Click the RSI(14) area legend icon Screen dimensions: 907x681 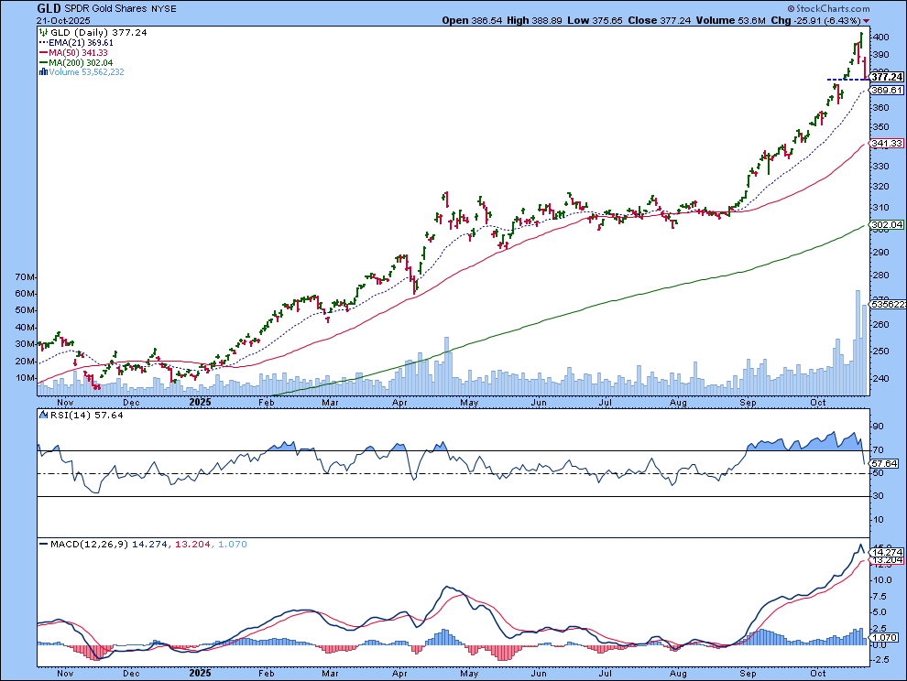click(x=42, y=415)
